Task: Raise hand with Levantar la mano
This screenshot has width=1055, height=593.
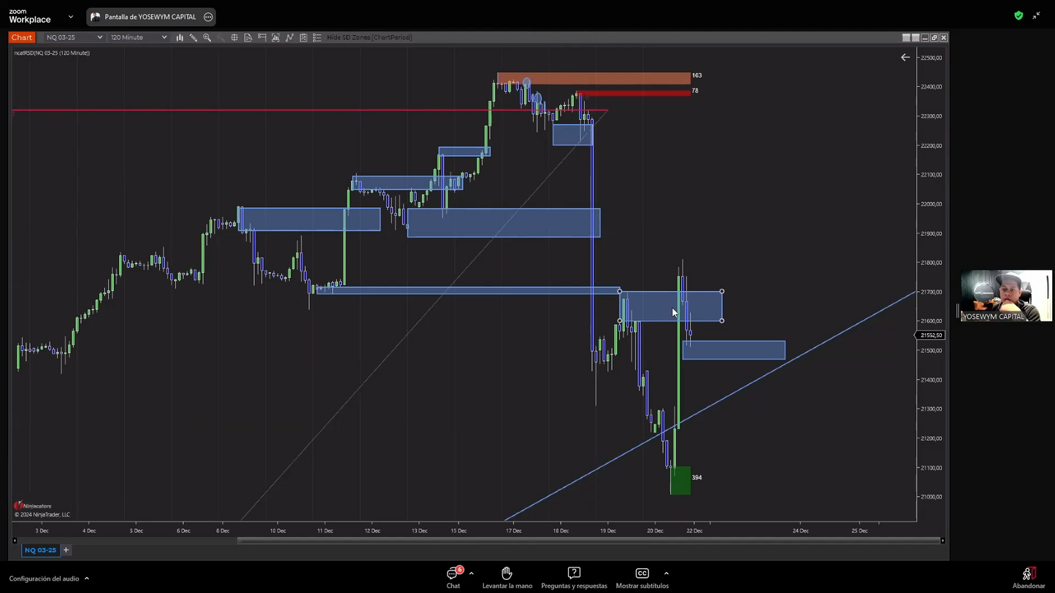Action: click(507, 577)
